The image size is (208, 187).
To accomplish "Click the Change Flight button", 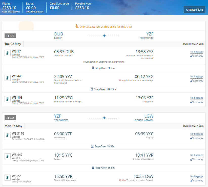I will click(195, 10).
